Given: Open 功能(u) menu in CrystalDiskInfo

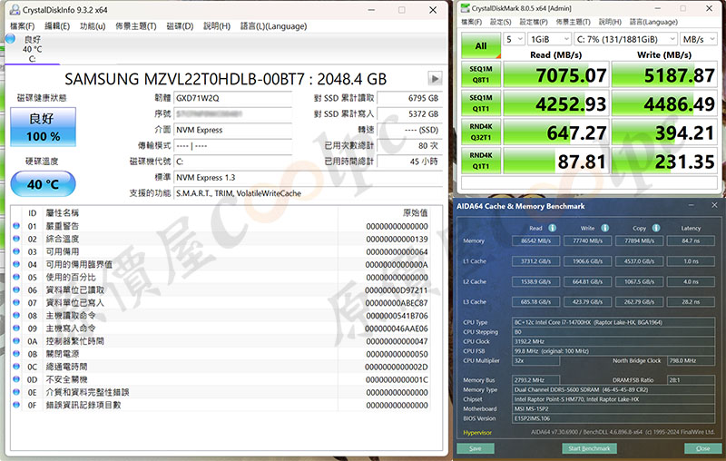Looking at the screenshot, I should (93, 26).
